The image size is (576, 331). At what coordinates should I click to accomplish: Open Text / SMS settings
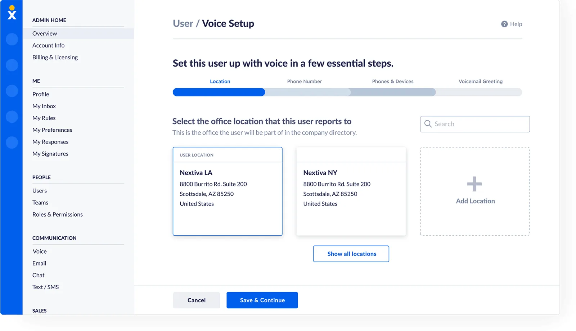[46, 287]
